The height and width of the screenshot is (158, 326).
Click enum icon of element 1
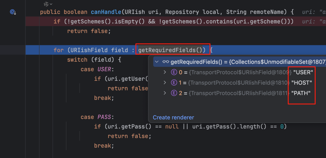(174, 82)
